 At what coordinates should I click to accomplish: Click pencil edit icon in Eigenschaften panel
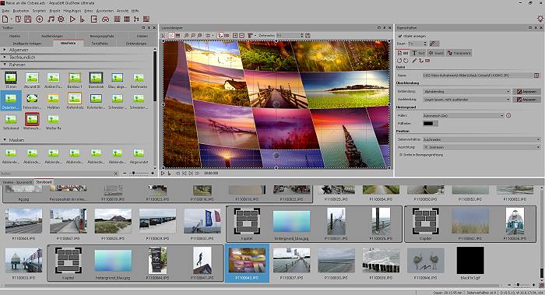point(414,61)
